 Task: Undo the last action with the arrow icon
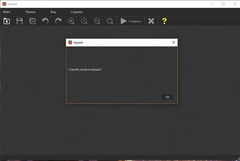[45, 21]
